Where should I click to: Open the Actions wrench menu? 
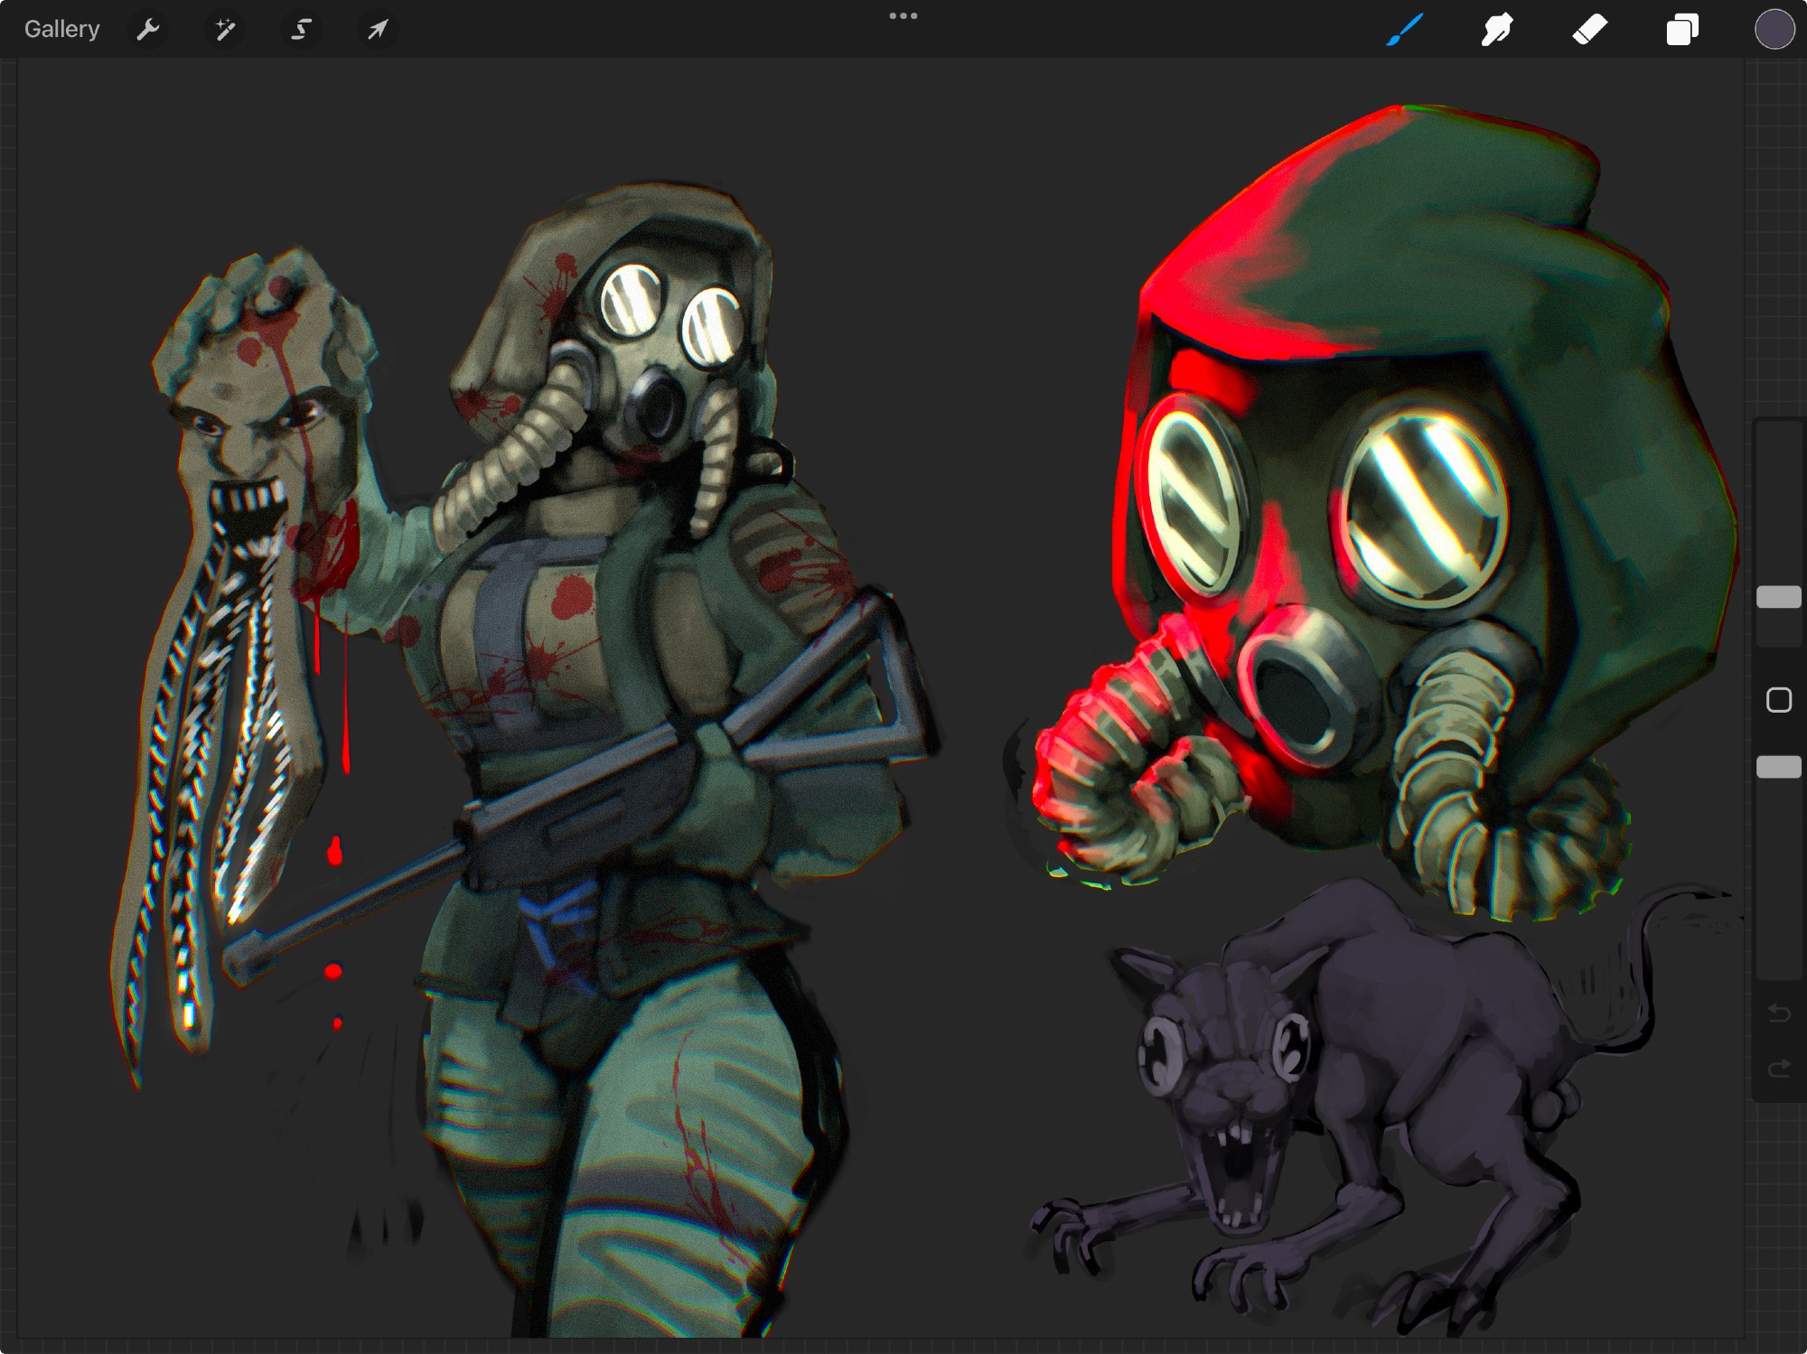point(148,30)
